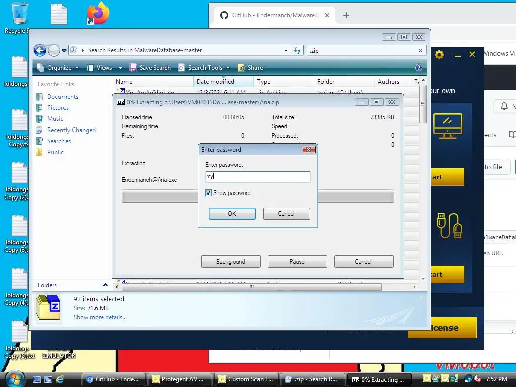The image size is (516, 387).
Task: Clear the .zip search box
Action: 420,51
